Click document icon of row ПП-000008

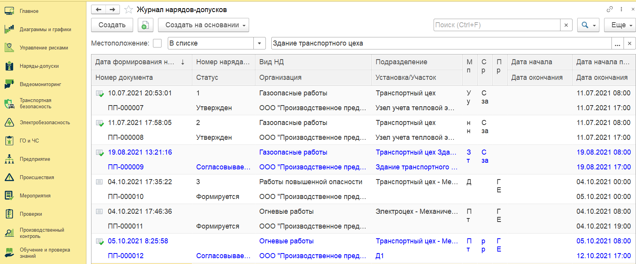tap(100, 123)
